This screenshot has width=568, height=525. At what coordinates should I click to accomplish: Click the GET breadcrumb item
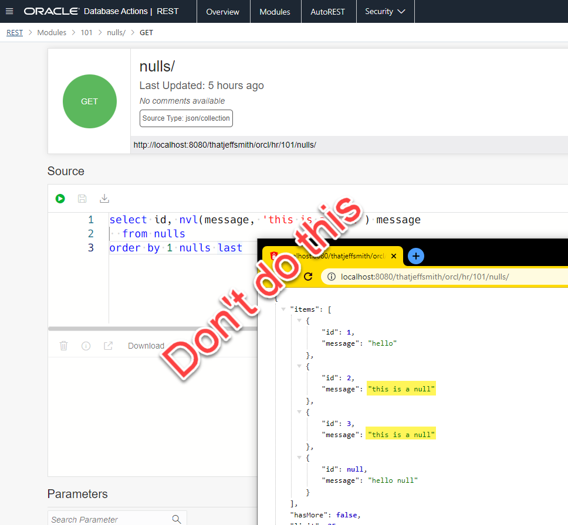coord(146,33)
